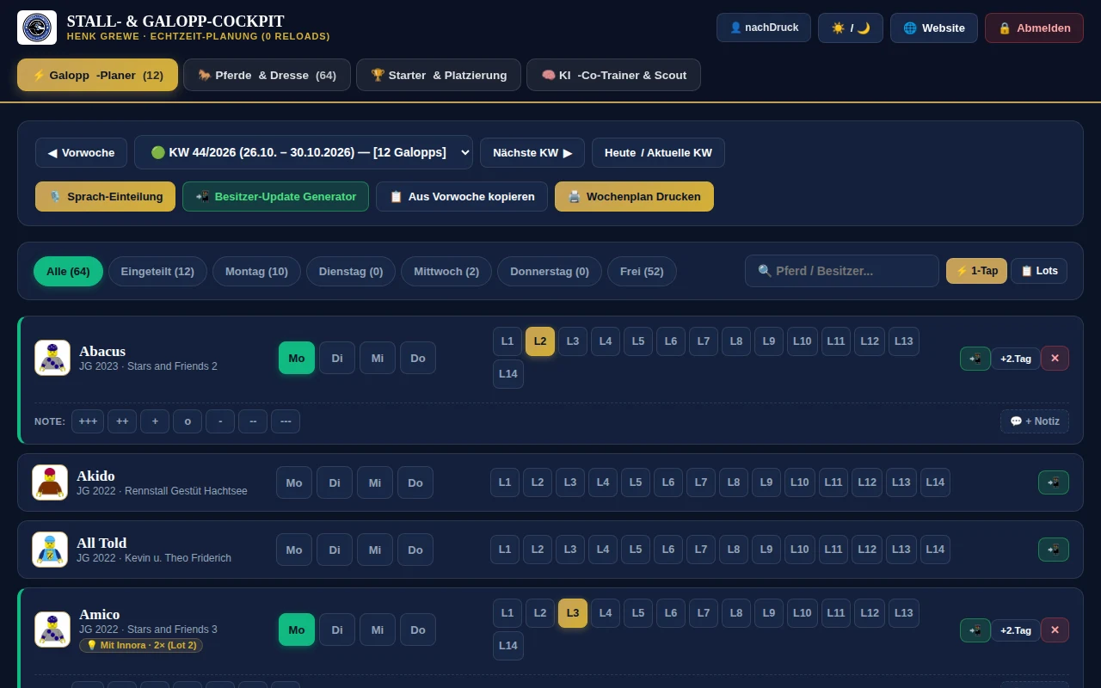Select lot L14 for Abacus
1101x688 pixels.
pyautogui.click(x=508, y=374)
